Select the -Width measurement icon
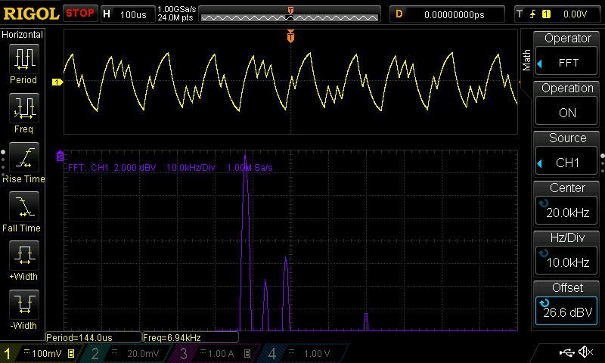Viewport: 605px width, 363px height. pyautogui.click(x=23, y=304)
